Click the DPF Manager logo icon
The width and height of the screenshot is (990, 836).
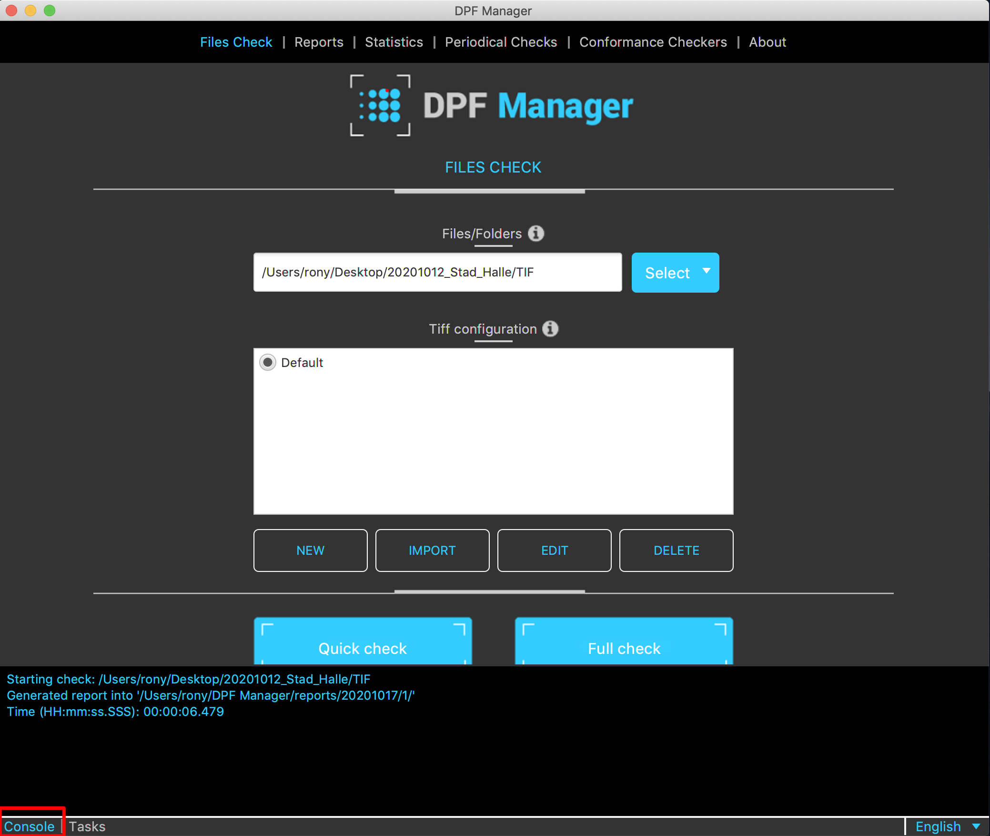tap(380, 105)
